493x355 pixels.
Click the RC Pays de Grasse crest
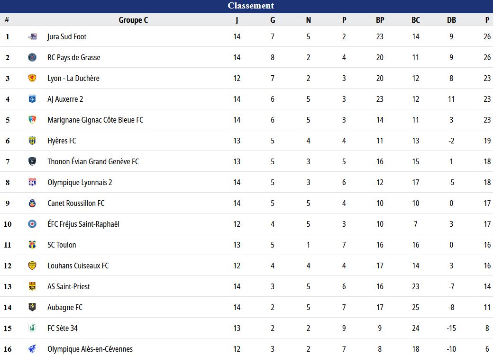(x=32, y=57)
